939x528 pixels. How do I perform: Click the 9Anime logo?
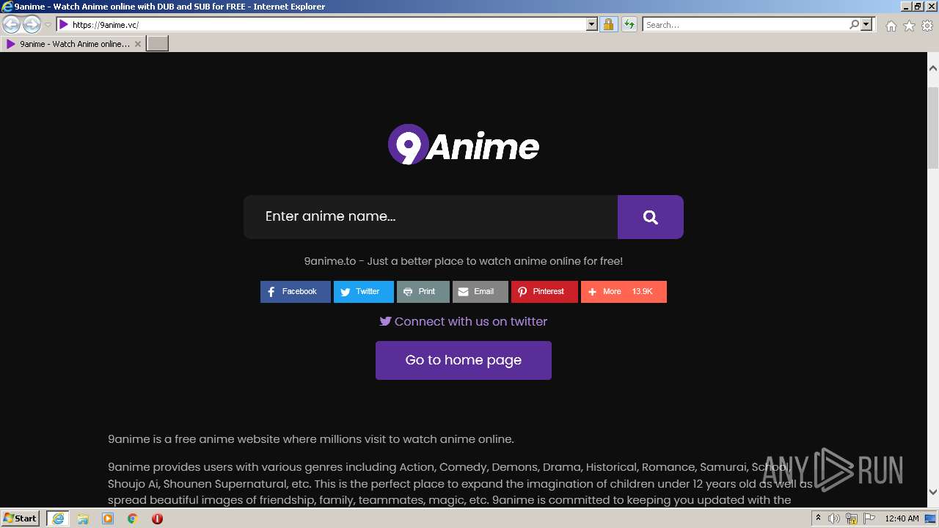(x=464, y=144)
